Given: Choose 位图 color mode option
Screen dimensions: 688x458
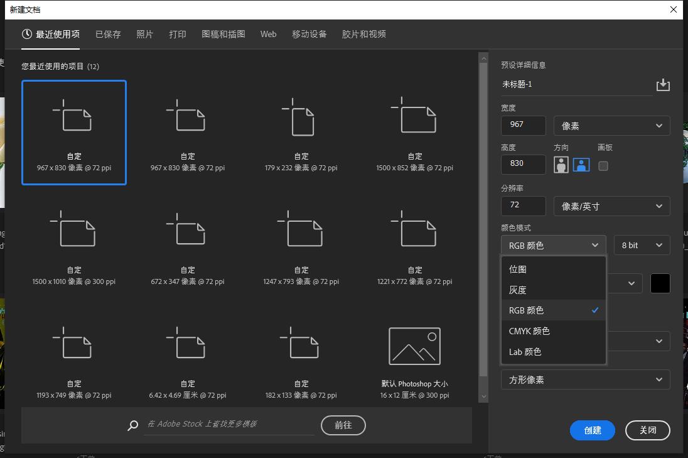Looking at the screenshot, I should click(553, 269).
